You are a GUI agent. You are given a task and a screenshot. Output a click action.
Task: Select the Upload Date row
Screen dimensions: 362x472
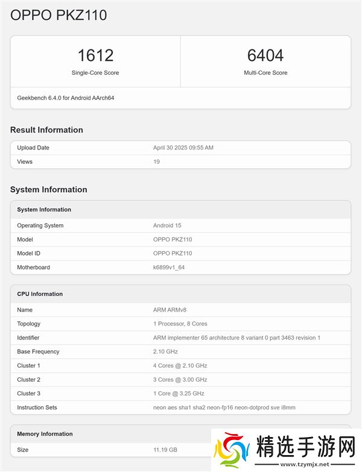(180, 148)
